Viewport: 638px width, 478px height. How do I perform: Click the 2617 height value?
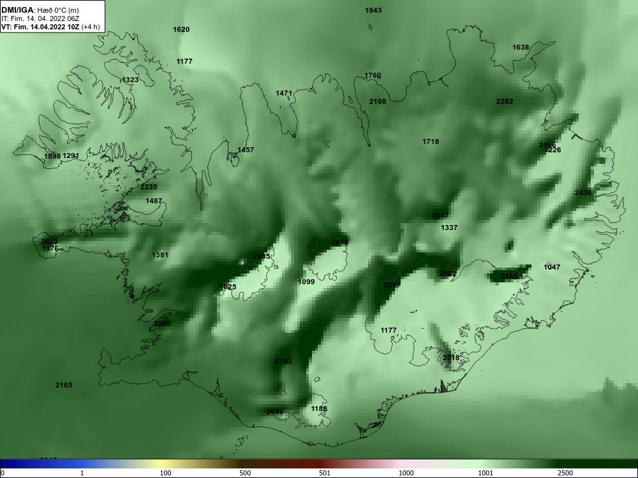[440, 215]
